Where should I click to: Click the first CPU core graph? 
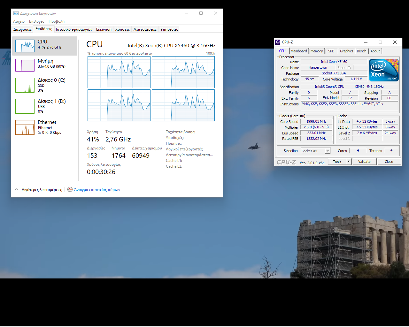(x=119, y=72)
